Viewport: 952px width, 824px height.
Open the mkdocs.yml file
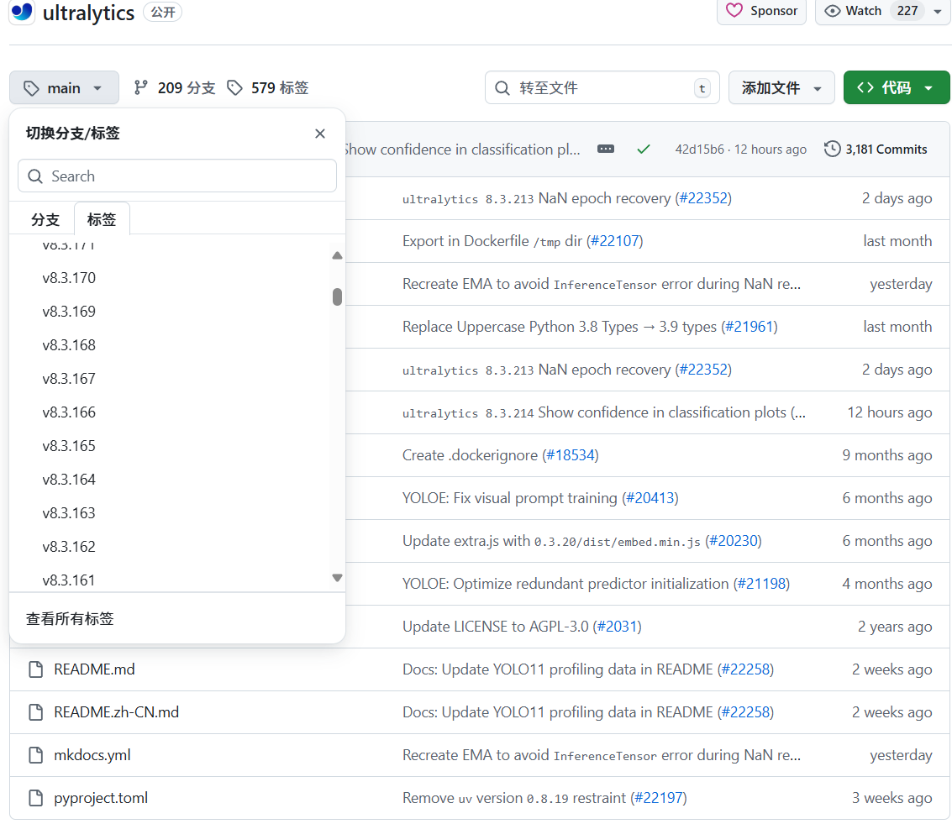(92, 755)
